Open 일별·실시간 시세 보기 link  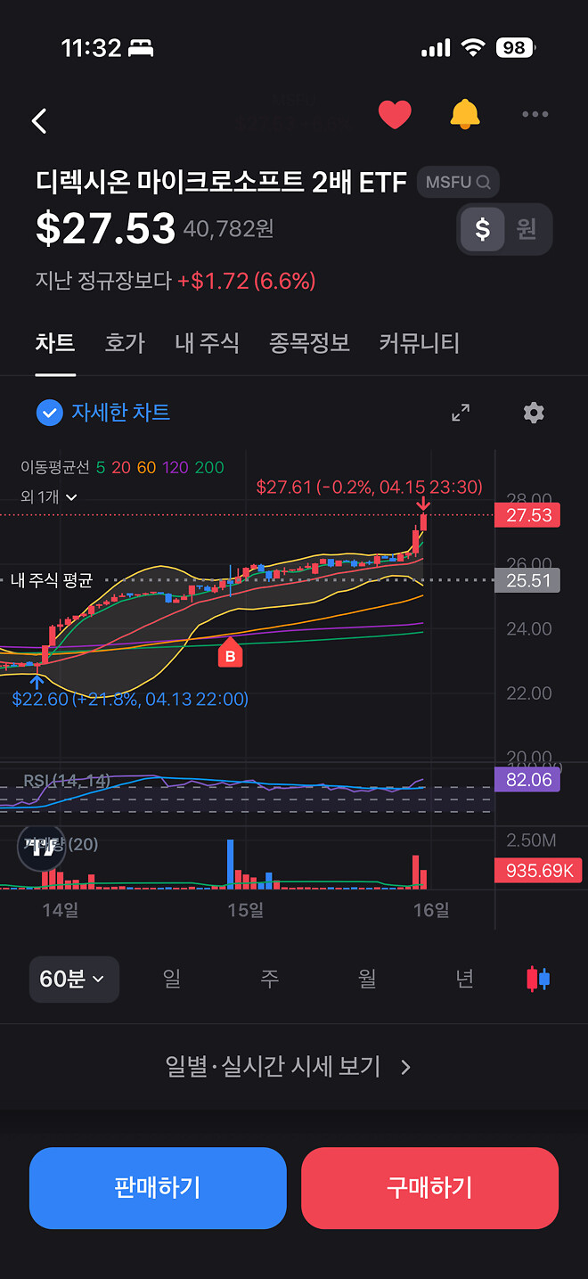click(289, 1066)
